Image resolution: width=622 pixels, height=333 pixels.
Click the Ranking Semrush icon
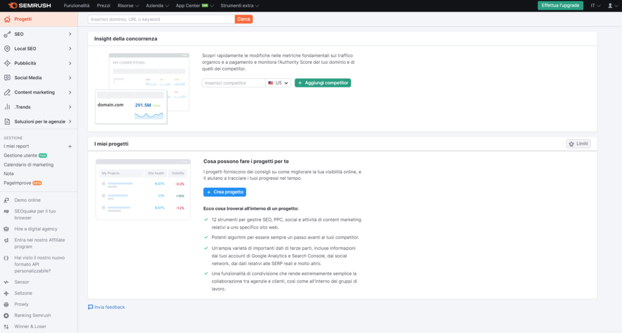coord(6,315)
